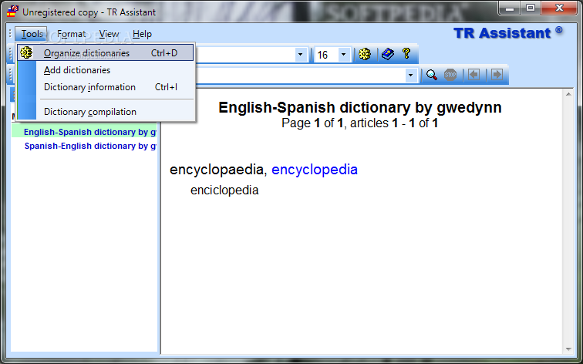Select Dictionary information menu entry

click(x=105, y=87)
